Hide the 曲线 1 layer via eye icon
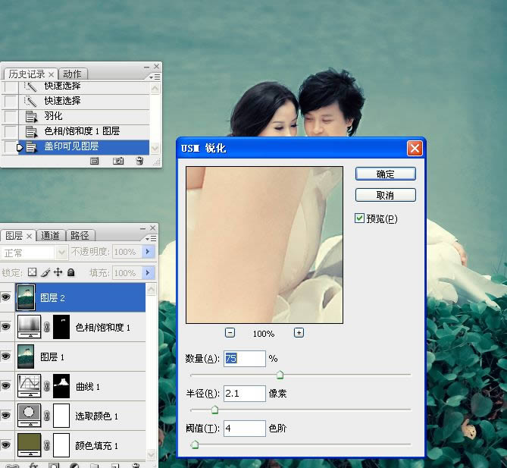The image size is (507, 468). point(7,387)
